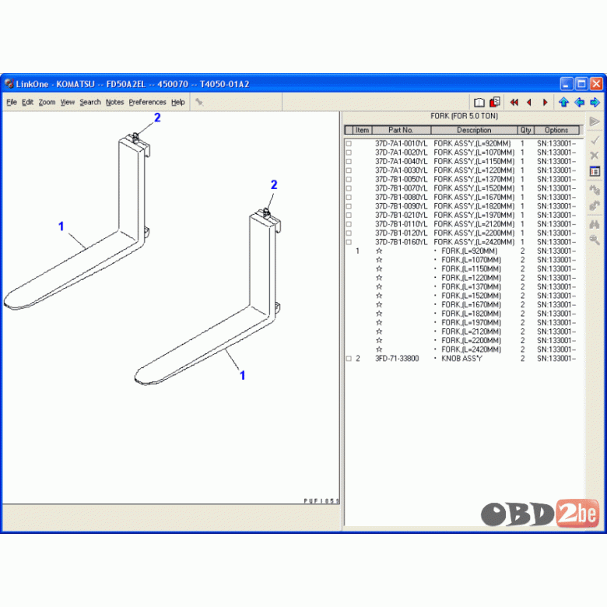Click the grey X icon in side toolbar

[595, 156]
